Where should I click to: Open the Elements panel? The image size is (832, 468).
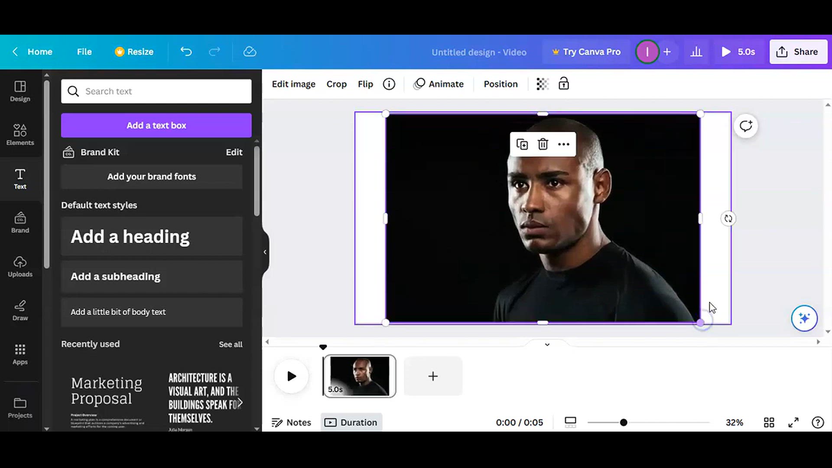click(x=20, y=135)
